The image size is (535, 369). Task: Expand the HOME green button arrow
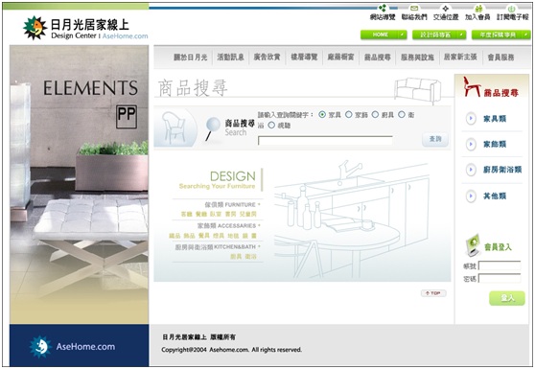[403, 35]
